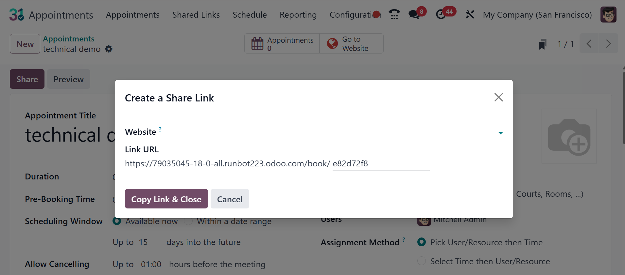The image size is (625, 275).
Task: Expand the Website dropdown arrow
Action: 500,133
